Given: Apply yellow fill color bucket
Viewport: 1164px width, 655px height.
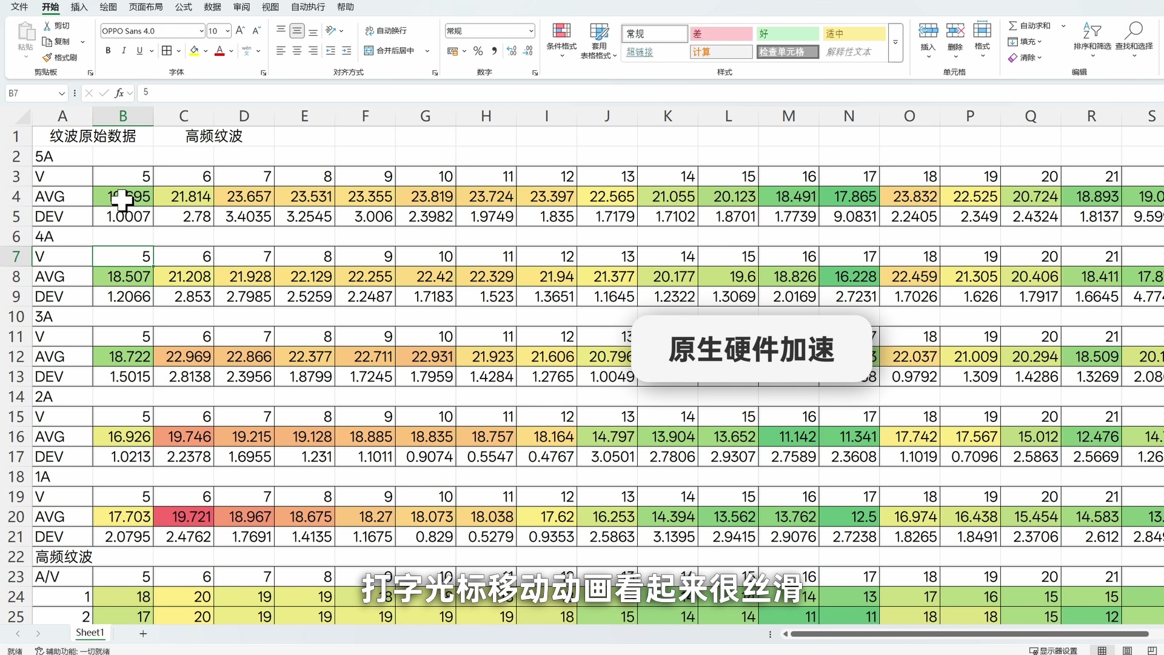Looking at the screenshot, I should (194, 51).
